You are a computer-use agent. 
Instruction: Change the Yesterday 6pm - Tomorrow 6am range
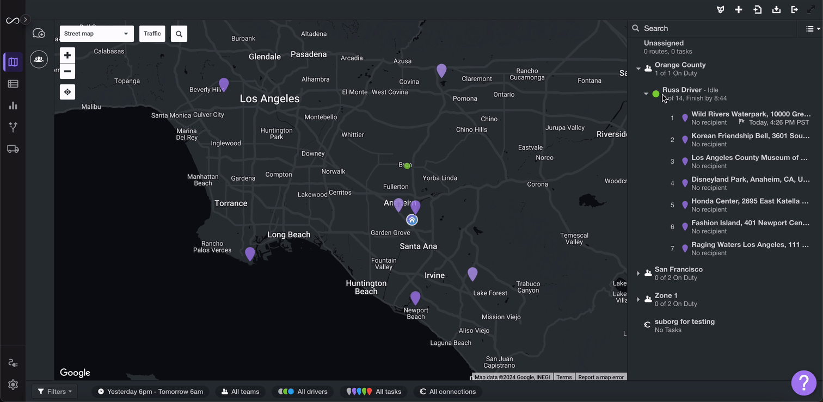[150, 392]
